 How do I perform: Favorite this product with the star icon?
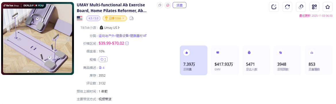(x=328, y=7)
